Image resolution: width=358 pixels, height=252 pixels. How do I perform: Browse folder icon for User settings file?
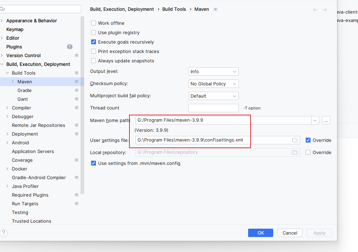point(295,140)
